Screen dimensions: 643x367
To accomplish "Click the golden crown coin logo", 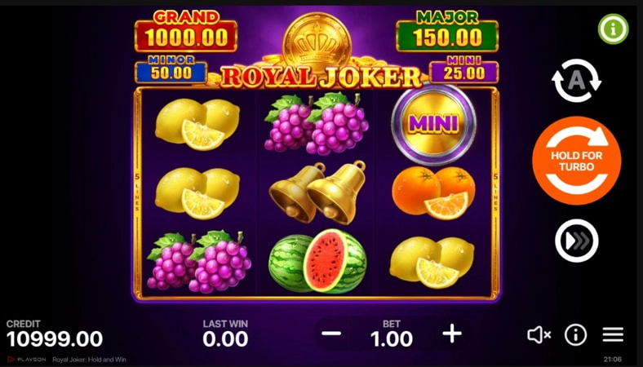I will click(x=317, y=43).
